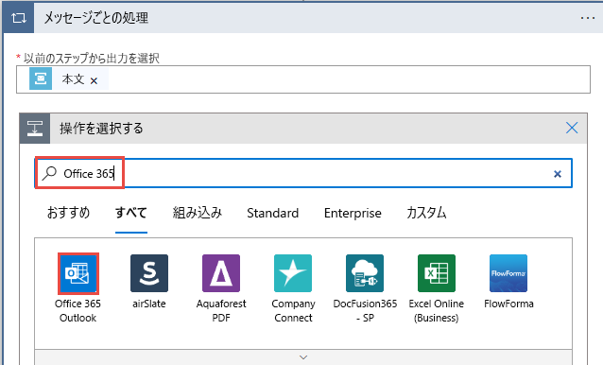Click the 以前のステップから出力を選択 field label
603x365 pixels.
point(92,58)
